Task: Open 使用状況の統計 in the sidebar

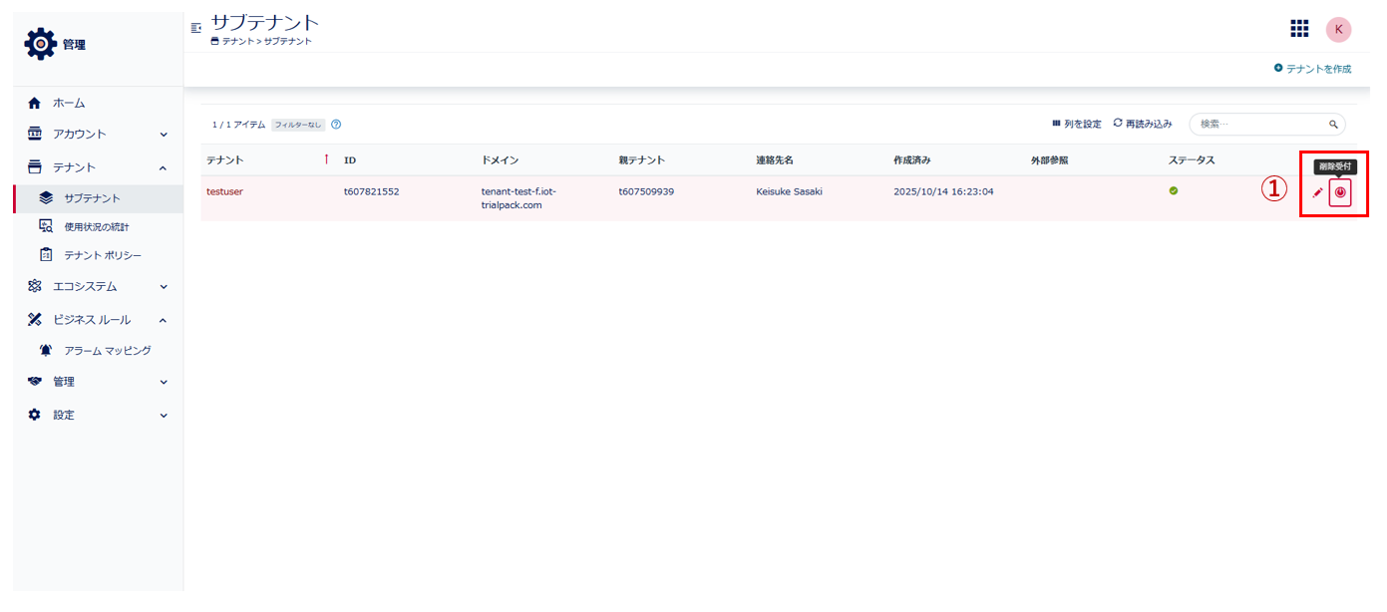Action: click(97, 226)
